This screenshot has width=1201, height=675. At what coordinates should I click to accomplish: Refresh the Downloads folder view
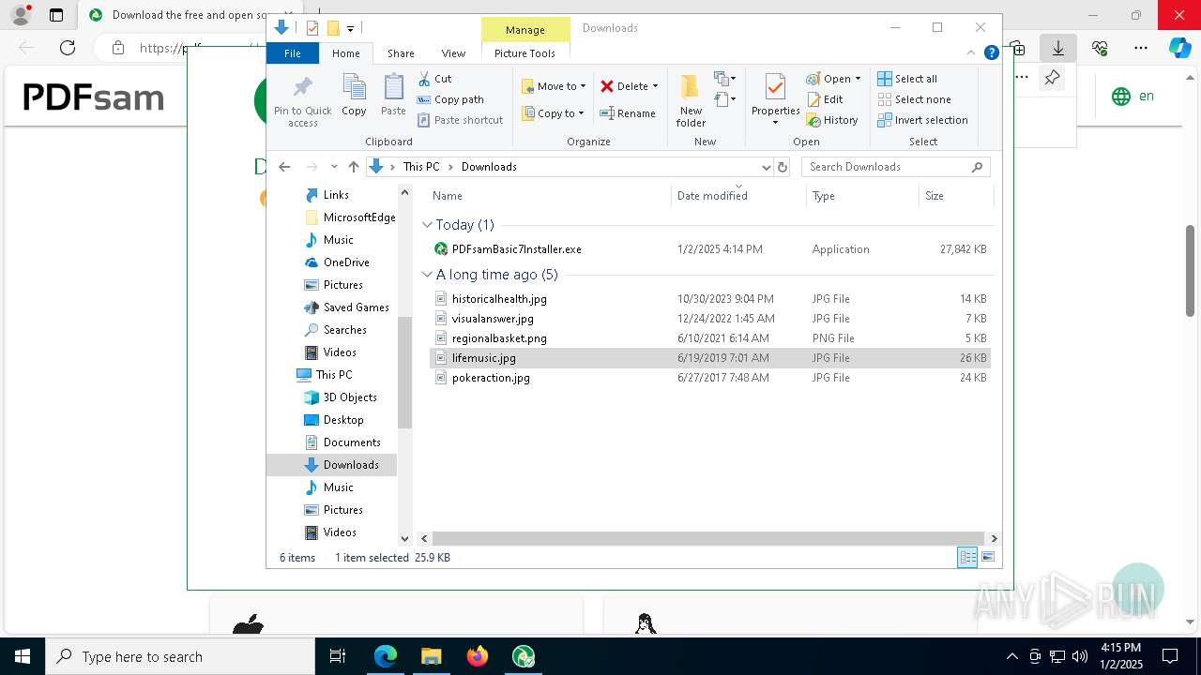(783, 167)
